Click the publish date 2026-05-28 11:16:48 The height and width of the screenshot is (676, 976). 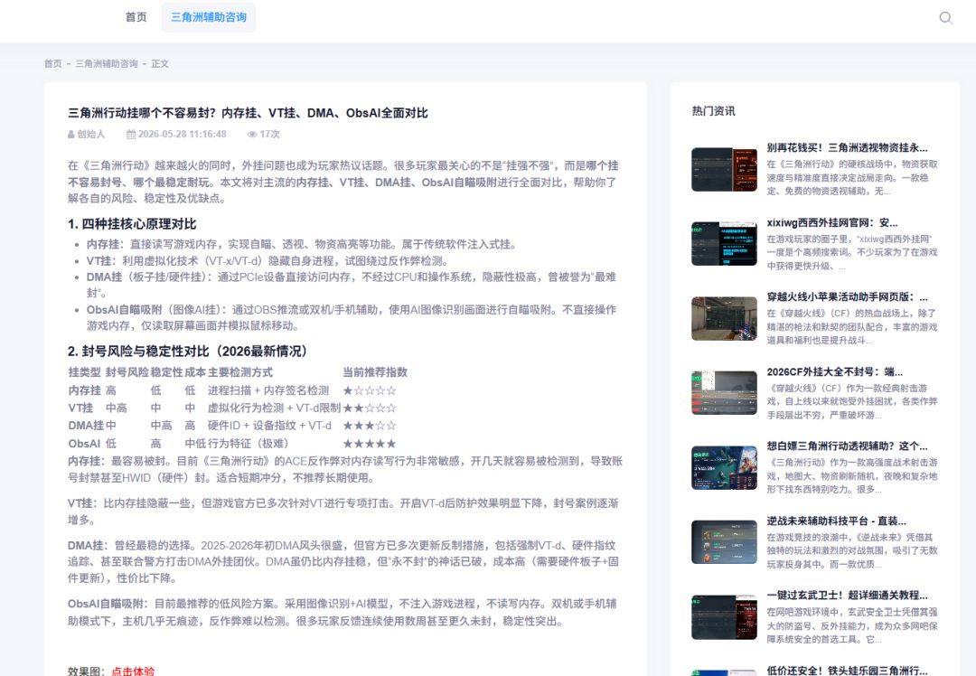(182, 135)
